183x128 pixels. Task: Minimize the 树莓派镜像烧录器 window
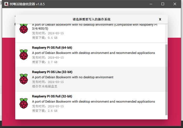click(151, 4)
